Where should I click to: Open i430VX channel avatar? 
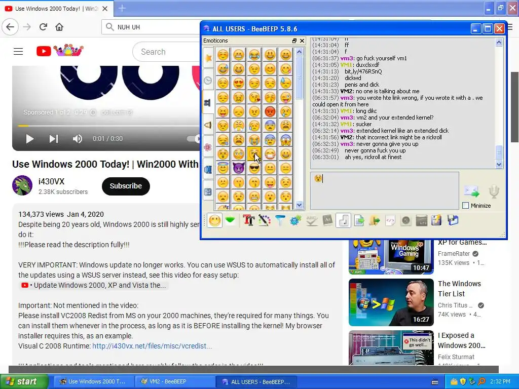[x=22, y=185]
